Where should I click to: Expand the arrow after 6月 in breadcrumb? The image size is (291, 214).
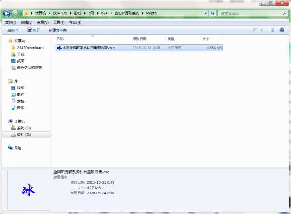coord(98,13)
